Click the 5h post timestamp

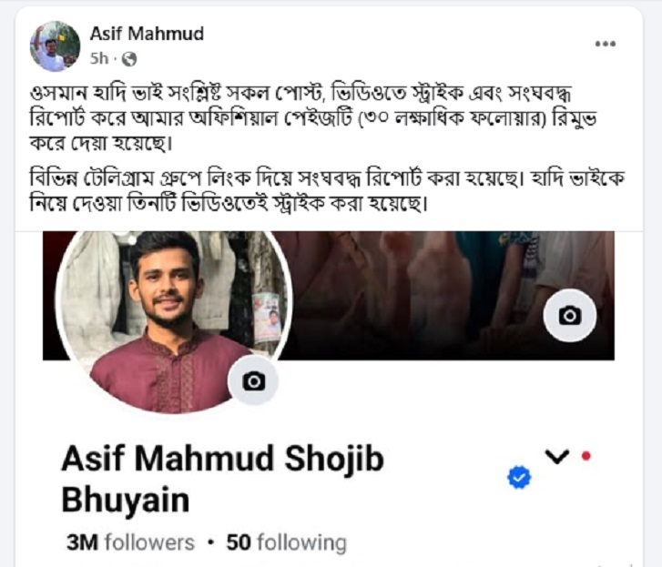[99, 58]
